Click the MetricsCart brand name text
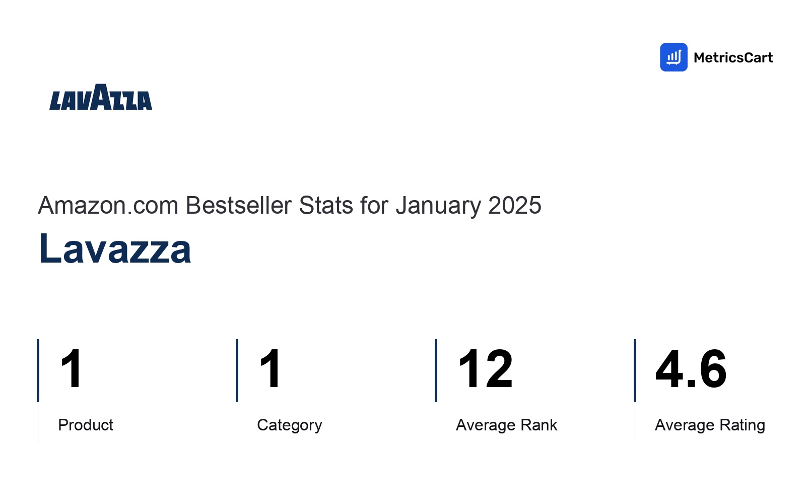This screenshot has width=806, height=504. tap(733, 57)
